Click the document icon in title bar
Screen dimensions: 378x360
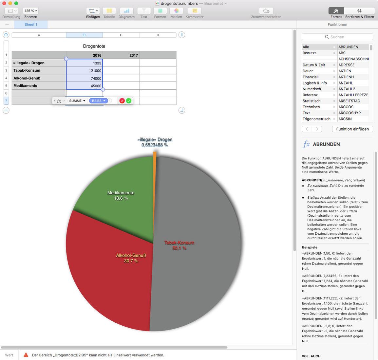(157, 3)
